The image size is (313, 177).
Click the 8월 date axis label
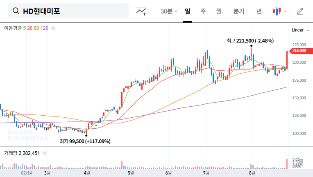point(252,173)
